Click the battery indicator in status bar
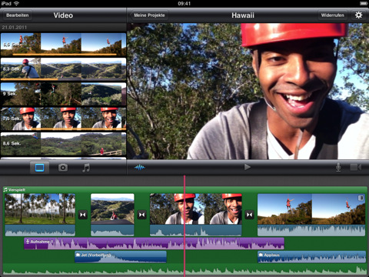Image resolution: width=369 pixels, height=277 pixels. tap(364, 3)
